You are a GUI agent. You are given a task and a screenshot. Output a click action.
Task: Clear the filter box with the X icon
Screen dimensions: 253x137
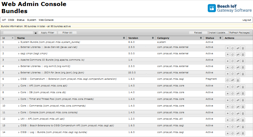(36, 33)
